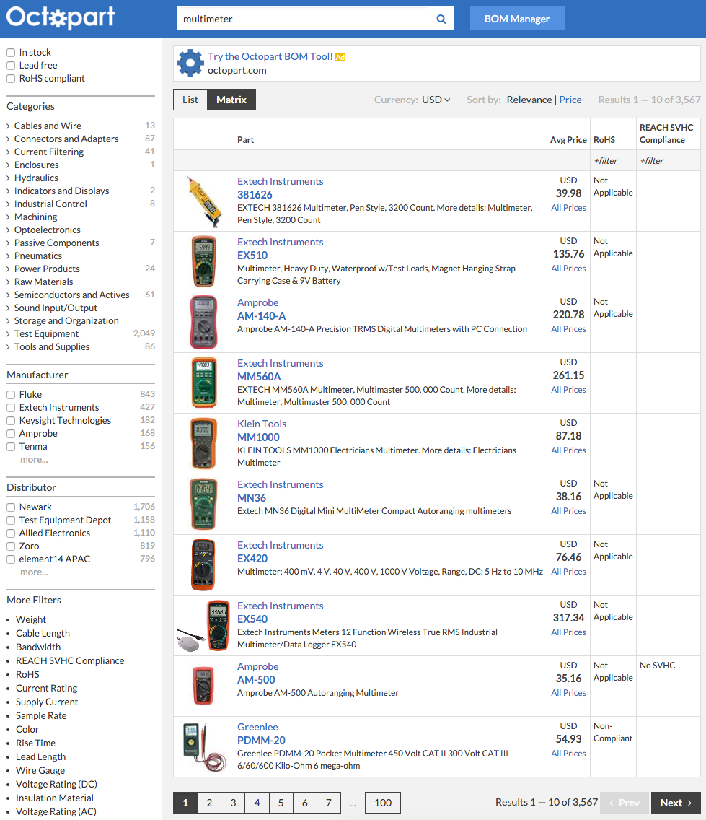This screenshot has width=706, height=820.
Task: Check the RoHS compliant box
Action: [10, 79]
